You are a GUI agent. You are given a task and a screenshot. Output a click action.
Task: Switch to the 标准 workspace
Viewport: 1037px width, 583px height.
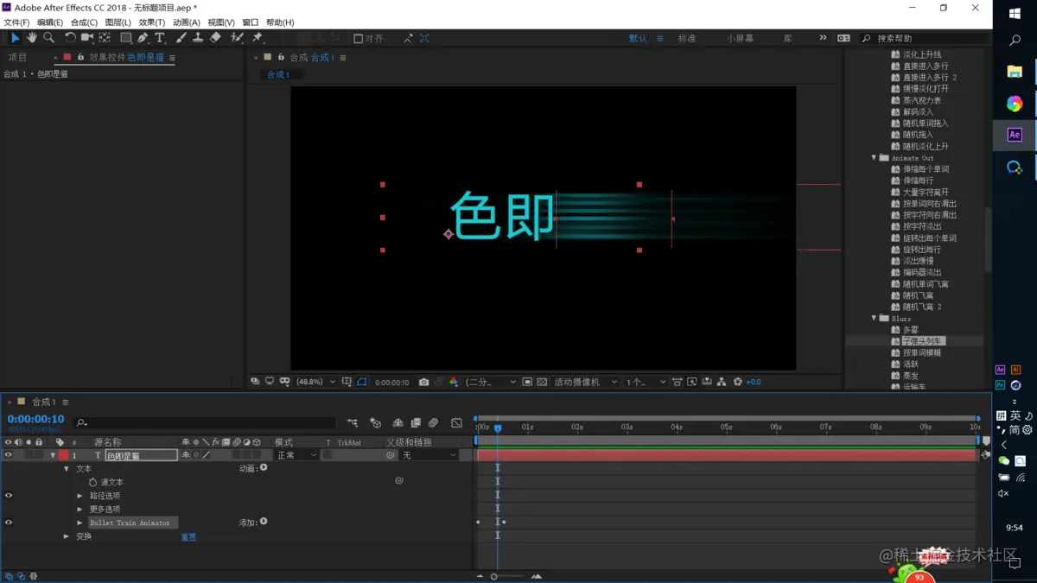point(687,39)
